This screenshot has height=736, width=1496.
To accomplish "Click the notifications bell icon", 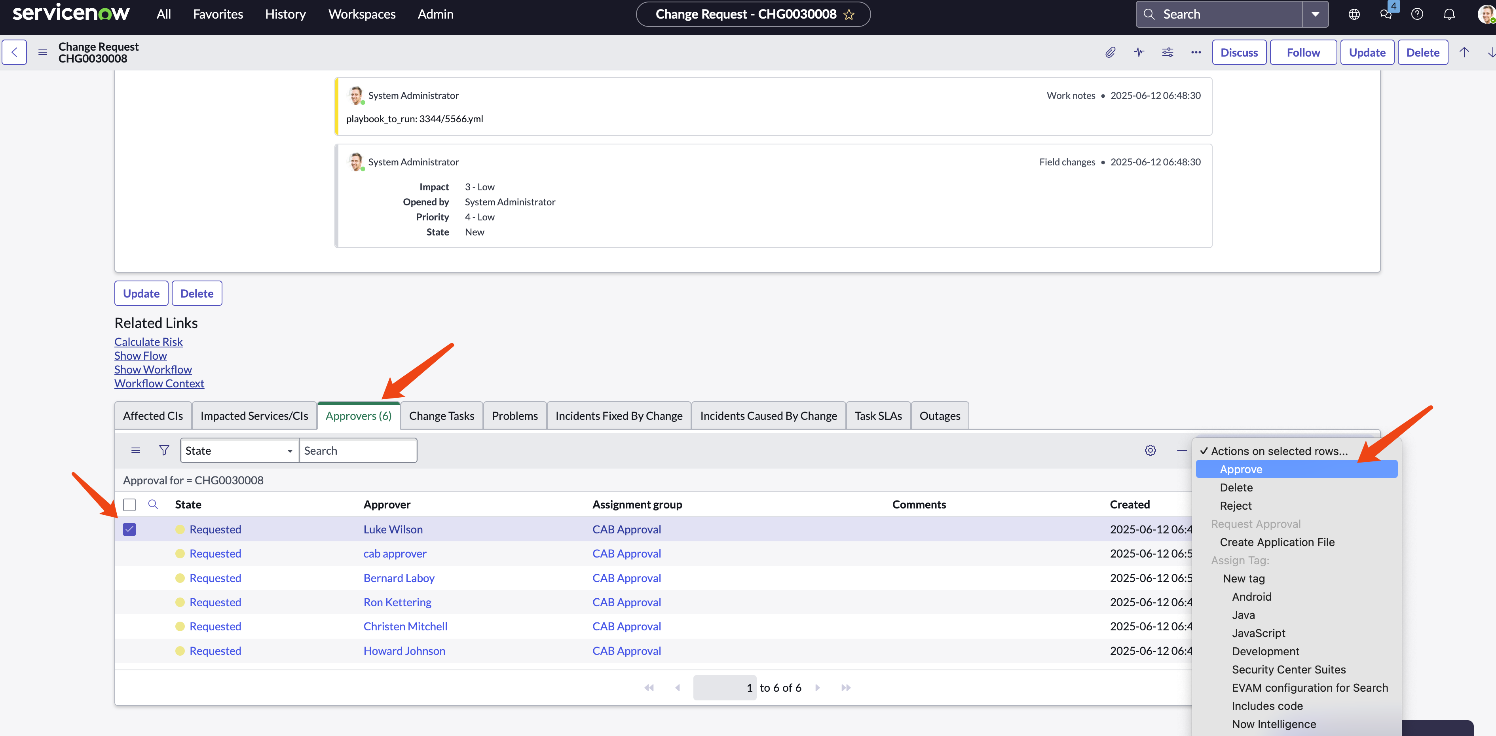I will (1449, 14).
